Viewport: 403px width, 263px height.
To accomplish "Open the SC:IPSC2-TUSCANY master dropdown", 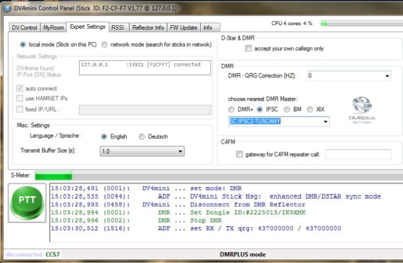I will [x=279, y=122].
